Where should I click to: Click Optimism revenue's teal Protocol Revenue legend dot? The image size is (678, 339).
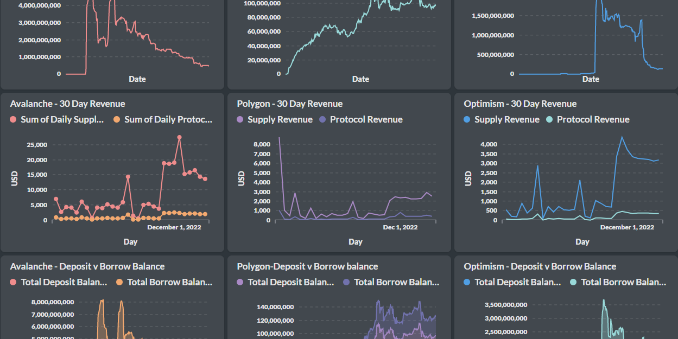550,119
